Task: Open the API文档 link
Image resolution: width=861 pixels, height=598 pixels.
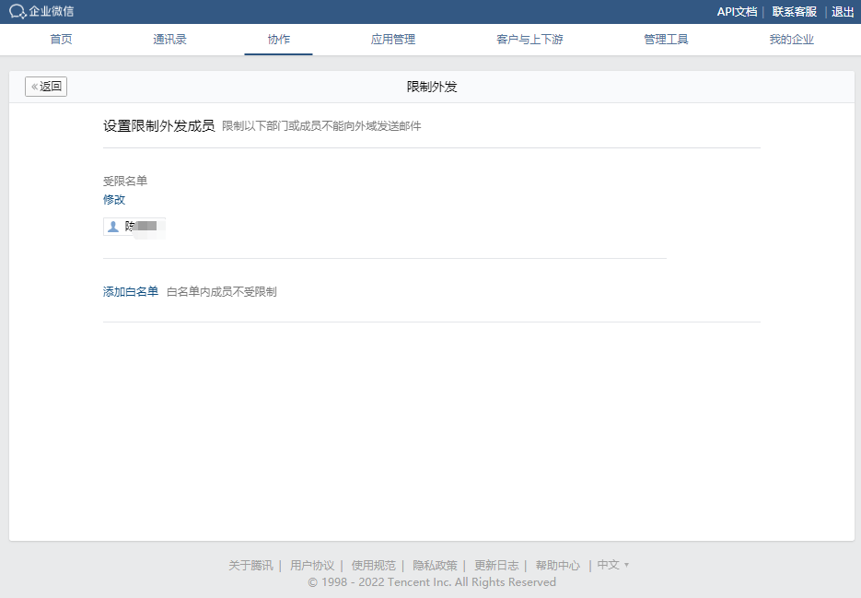Action: pos(737,12)
